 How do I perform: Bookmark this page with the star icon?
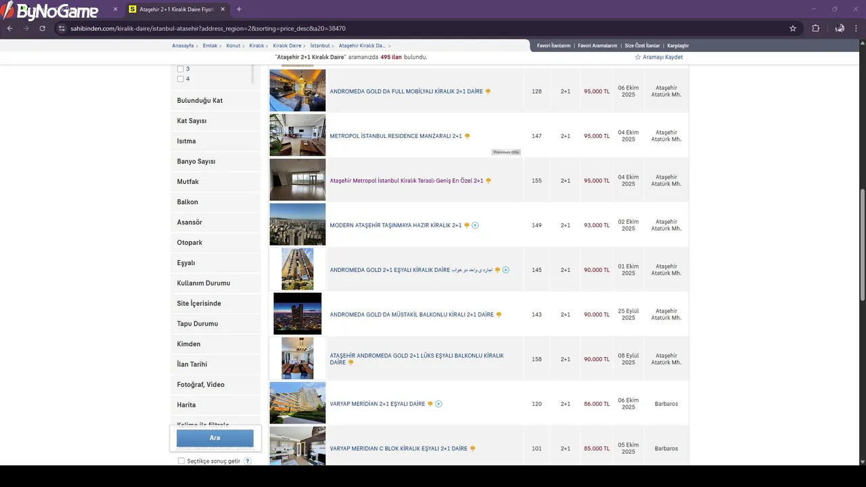[x=793, y=28]
